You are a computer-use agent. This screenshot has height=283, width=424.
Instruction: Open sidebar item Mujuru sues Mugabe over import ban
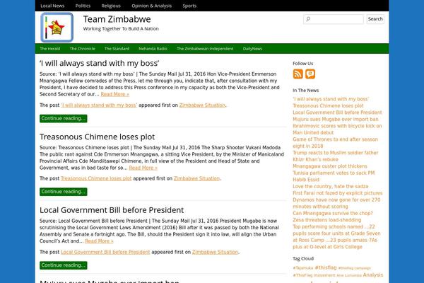click(x=336, y=119)
